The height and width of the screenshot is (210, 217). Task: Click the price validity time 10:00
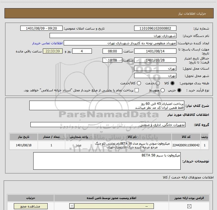(112, 60)
